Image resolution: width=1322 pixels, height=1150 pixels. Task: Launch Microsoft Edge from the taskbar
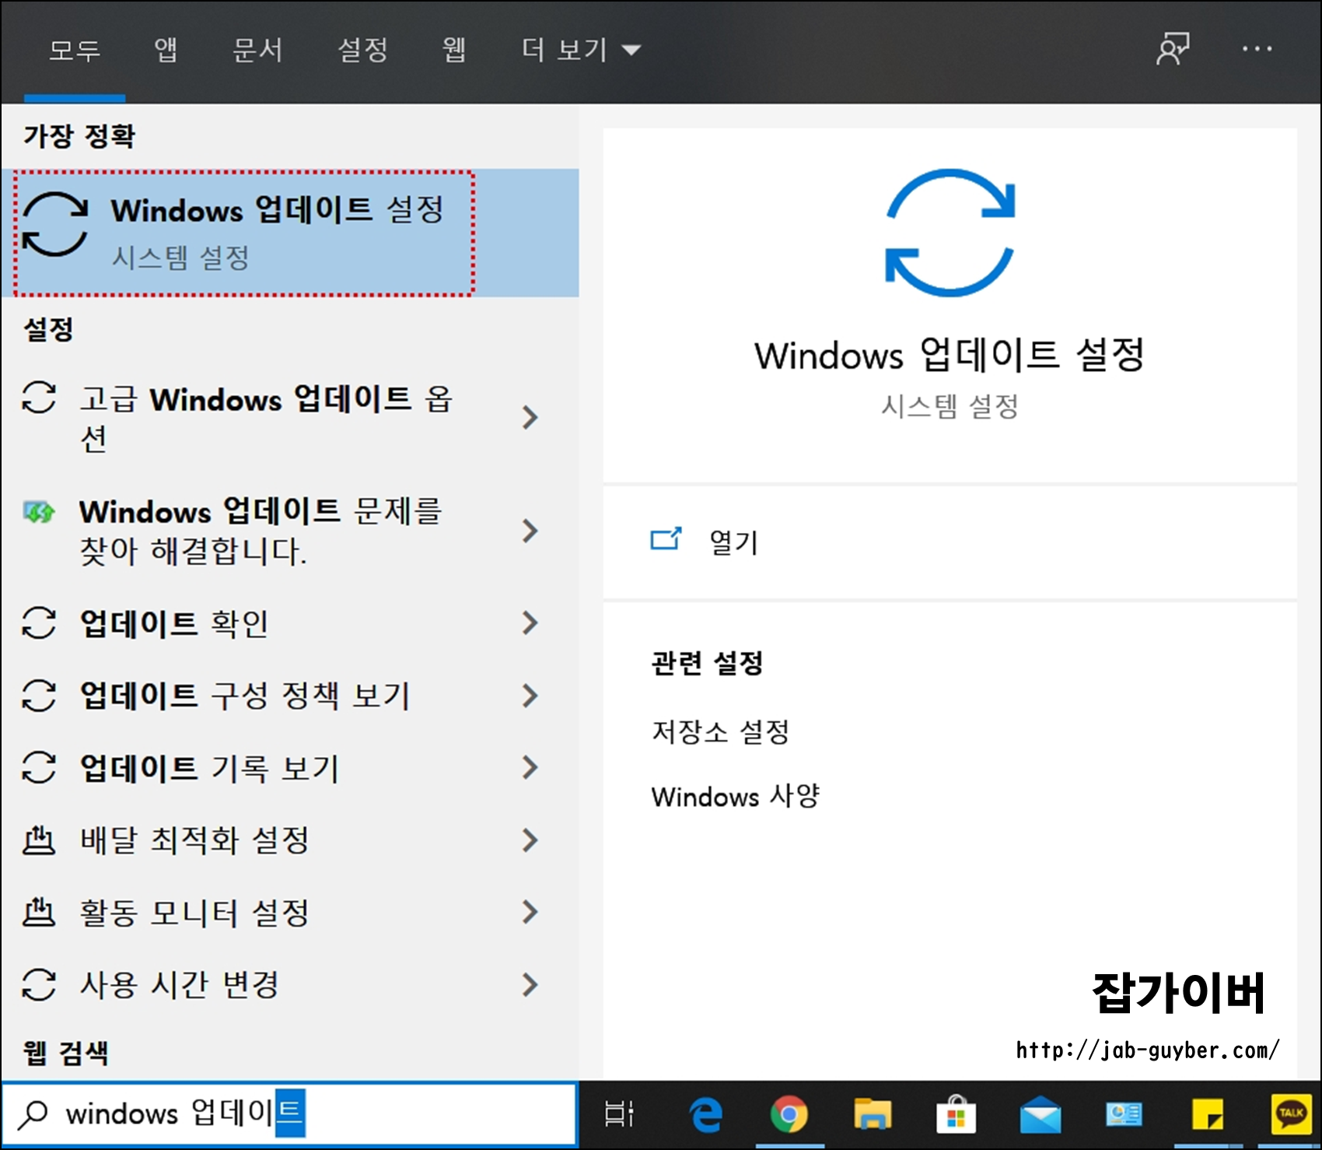(705, 1114)
